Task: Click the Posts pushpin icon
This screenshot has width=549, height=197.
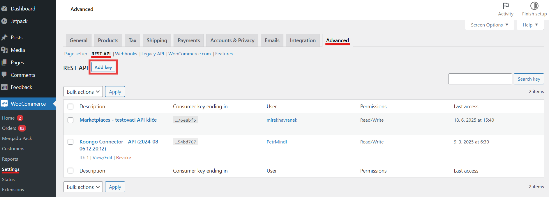Action: click(x=4, y=38)
